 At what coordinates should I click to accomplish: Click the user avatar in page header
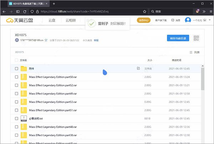(188, 20)
